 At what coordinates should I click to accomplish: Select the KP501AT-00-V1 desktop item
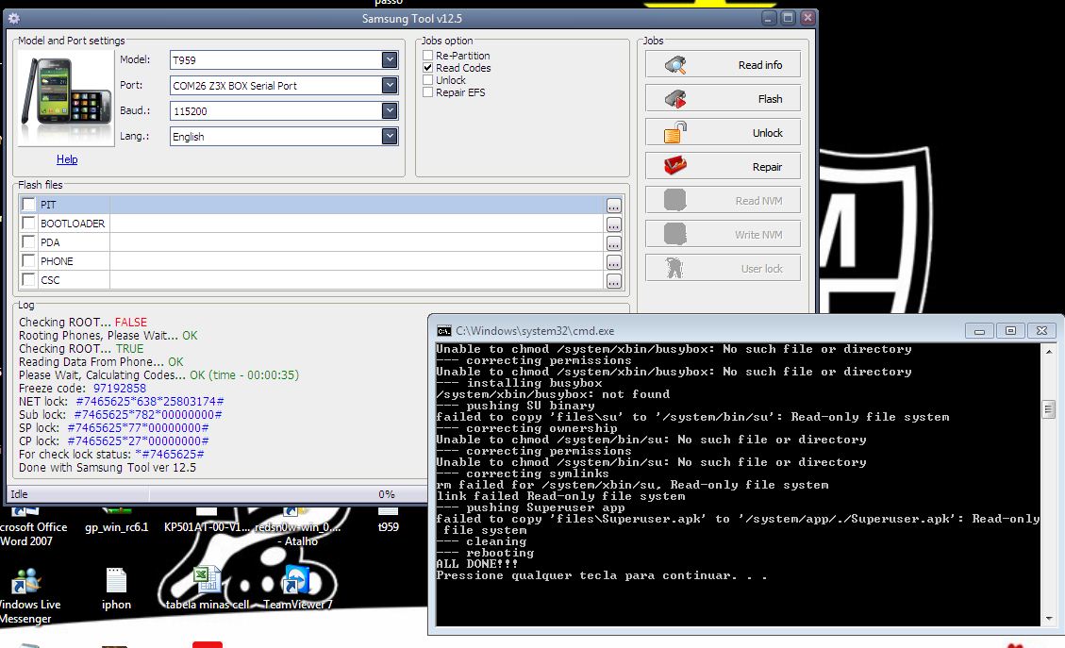pos(208,521)
